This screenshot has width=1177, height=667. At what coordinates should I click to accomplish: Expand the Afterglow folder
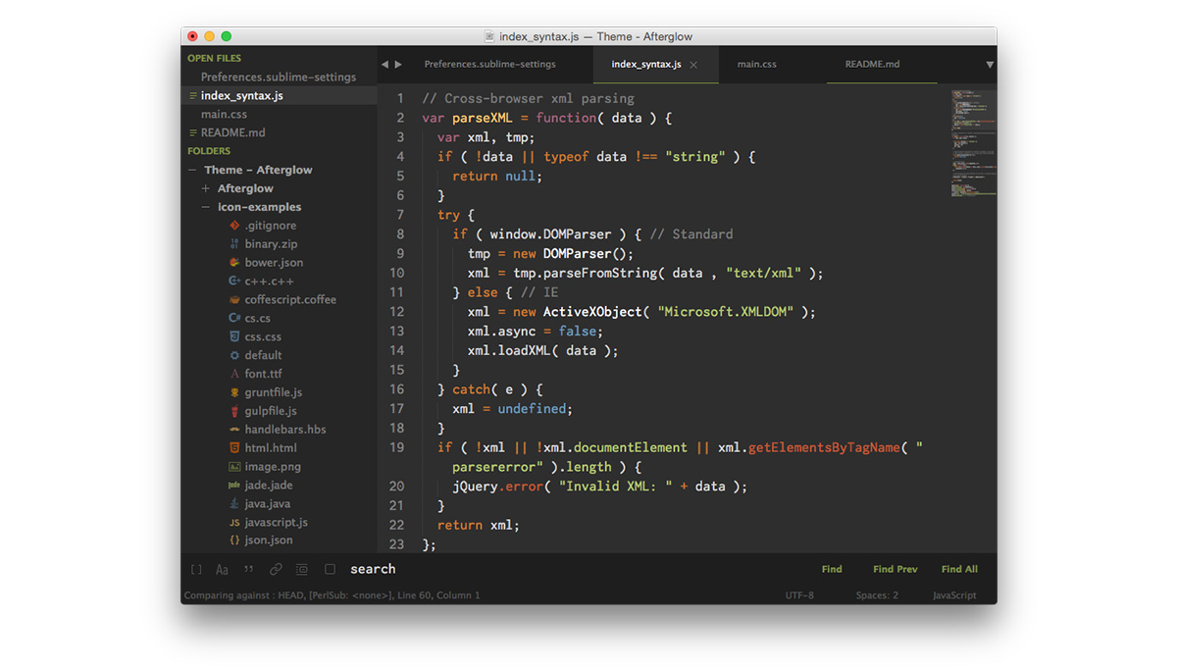[206, 188]
